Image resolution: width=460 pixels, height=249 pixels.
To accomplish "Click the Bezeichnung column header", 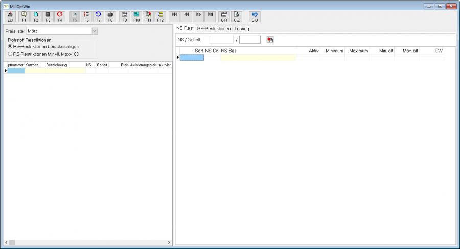I will tap(65, 65).
